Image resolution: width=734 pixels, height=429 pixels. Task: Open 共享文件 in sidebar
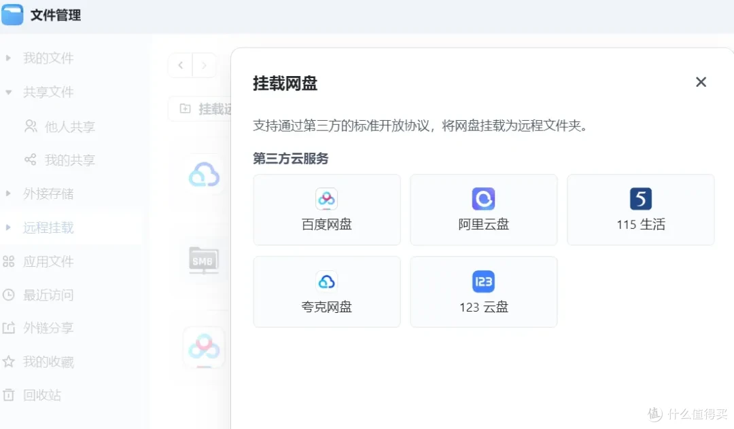pos(48,92)
